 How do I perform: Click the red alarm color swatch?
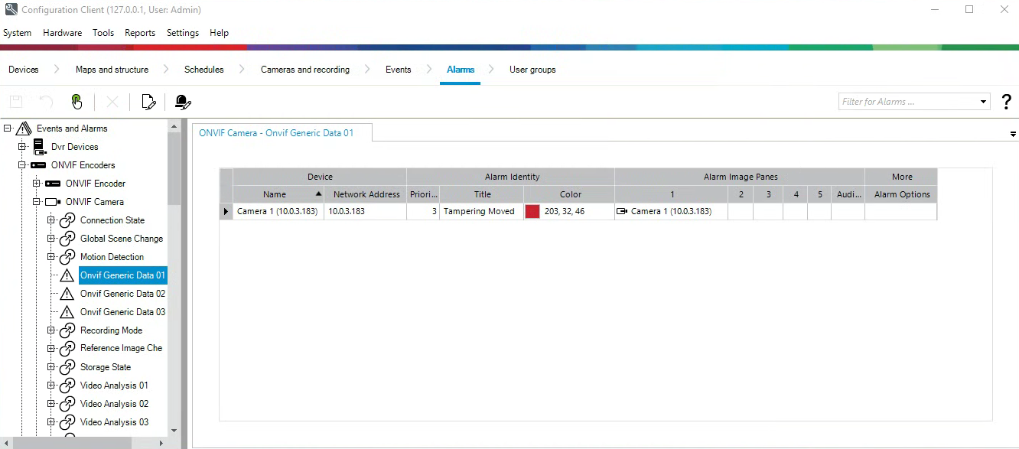point(532,211)
